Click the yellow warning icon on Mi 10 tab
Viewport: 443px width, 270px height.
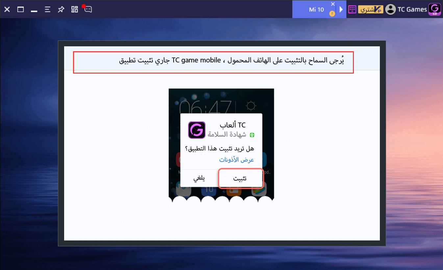332,14
